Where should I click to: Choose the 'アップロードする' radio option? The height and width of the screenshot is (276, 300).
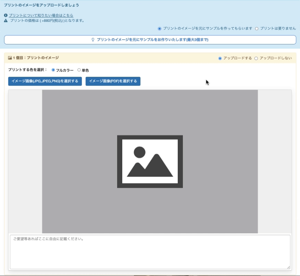coord(220,58)
